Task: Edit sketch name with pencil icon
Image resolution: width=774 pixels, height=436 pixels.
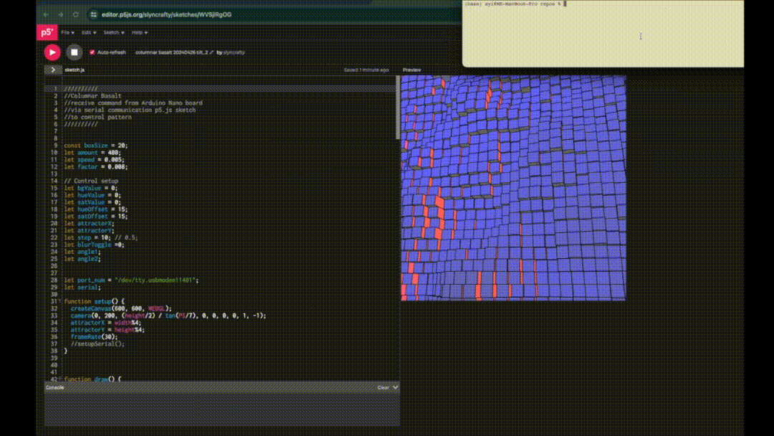Action: [211, 52]
